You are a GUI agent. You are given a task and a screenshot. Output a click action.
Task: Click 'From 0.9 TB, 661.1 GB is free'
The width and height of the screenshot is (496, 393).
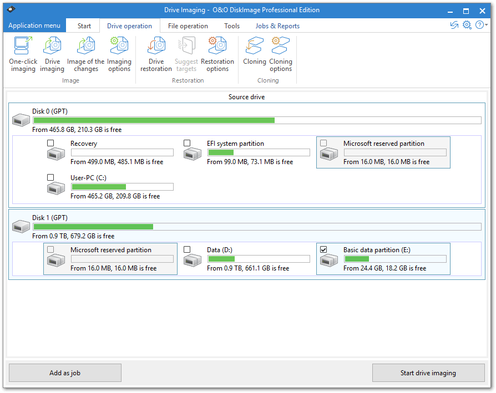tap(248, 268)
